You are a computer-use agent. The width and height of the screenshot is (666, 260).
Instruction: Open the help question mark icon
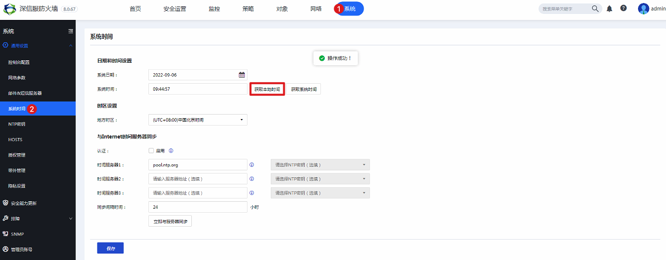[x=624, y=8]
